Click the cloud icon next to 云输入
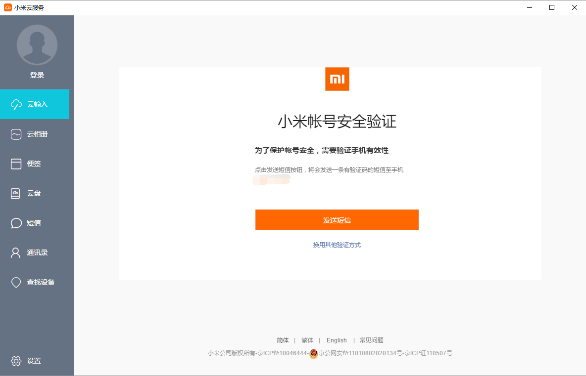 tap(16, 104)
